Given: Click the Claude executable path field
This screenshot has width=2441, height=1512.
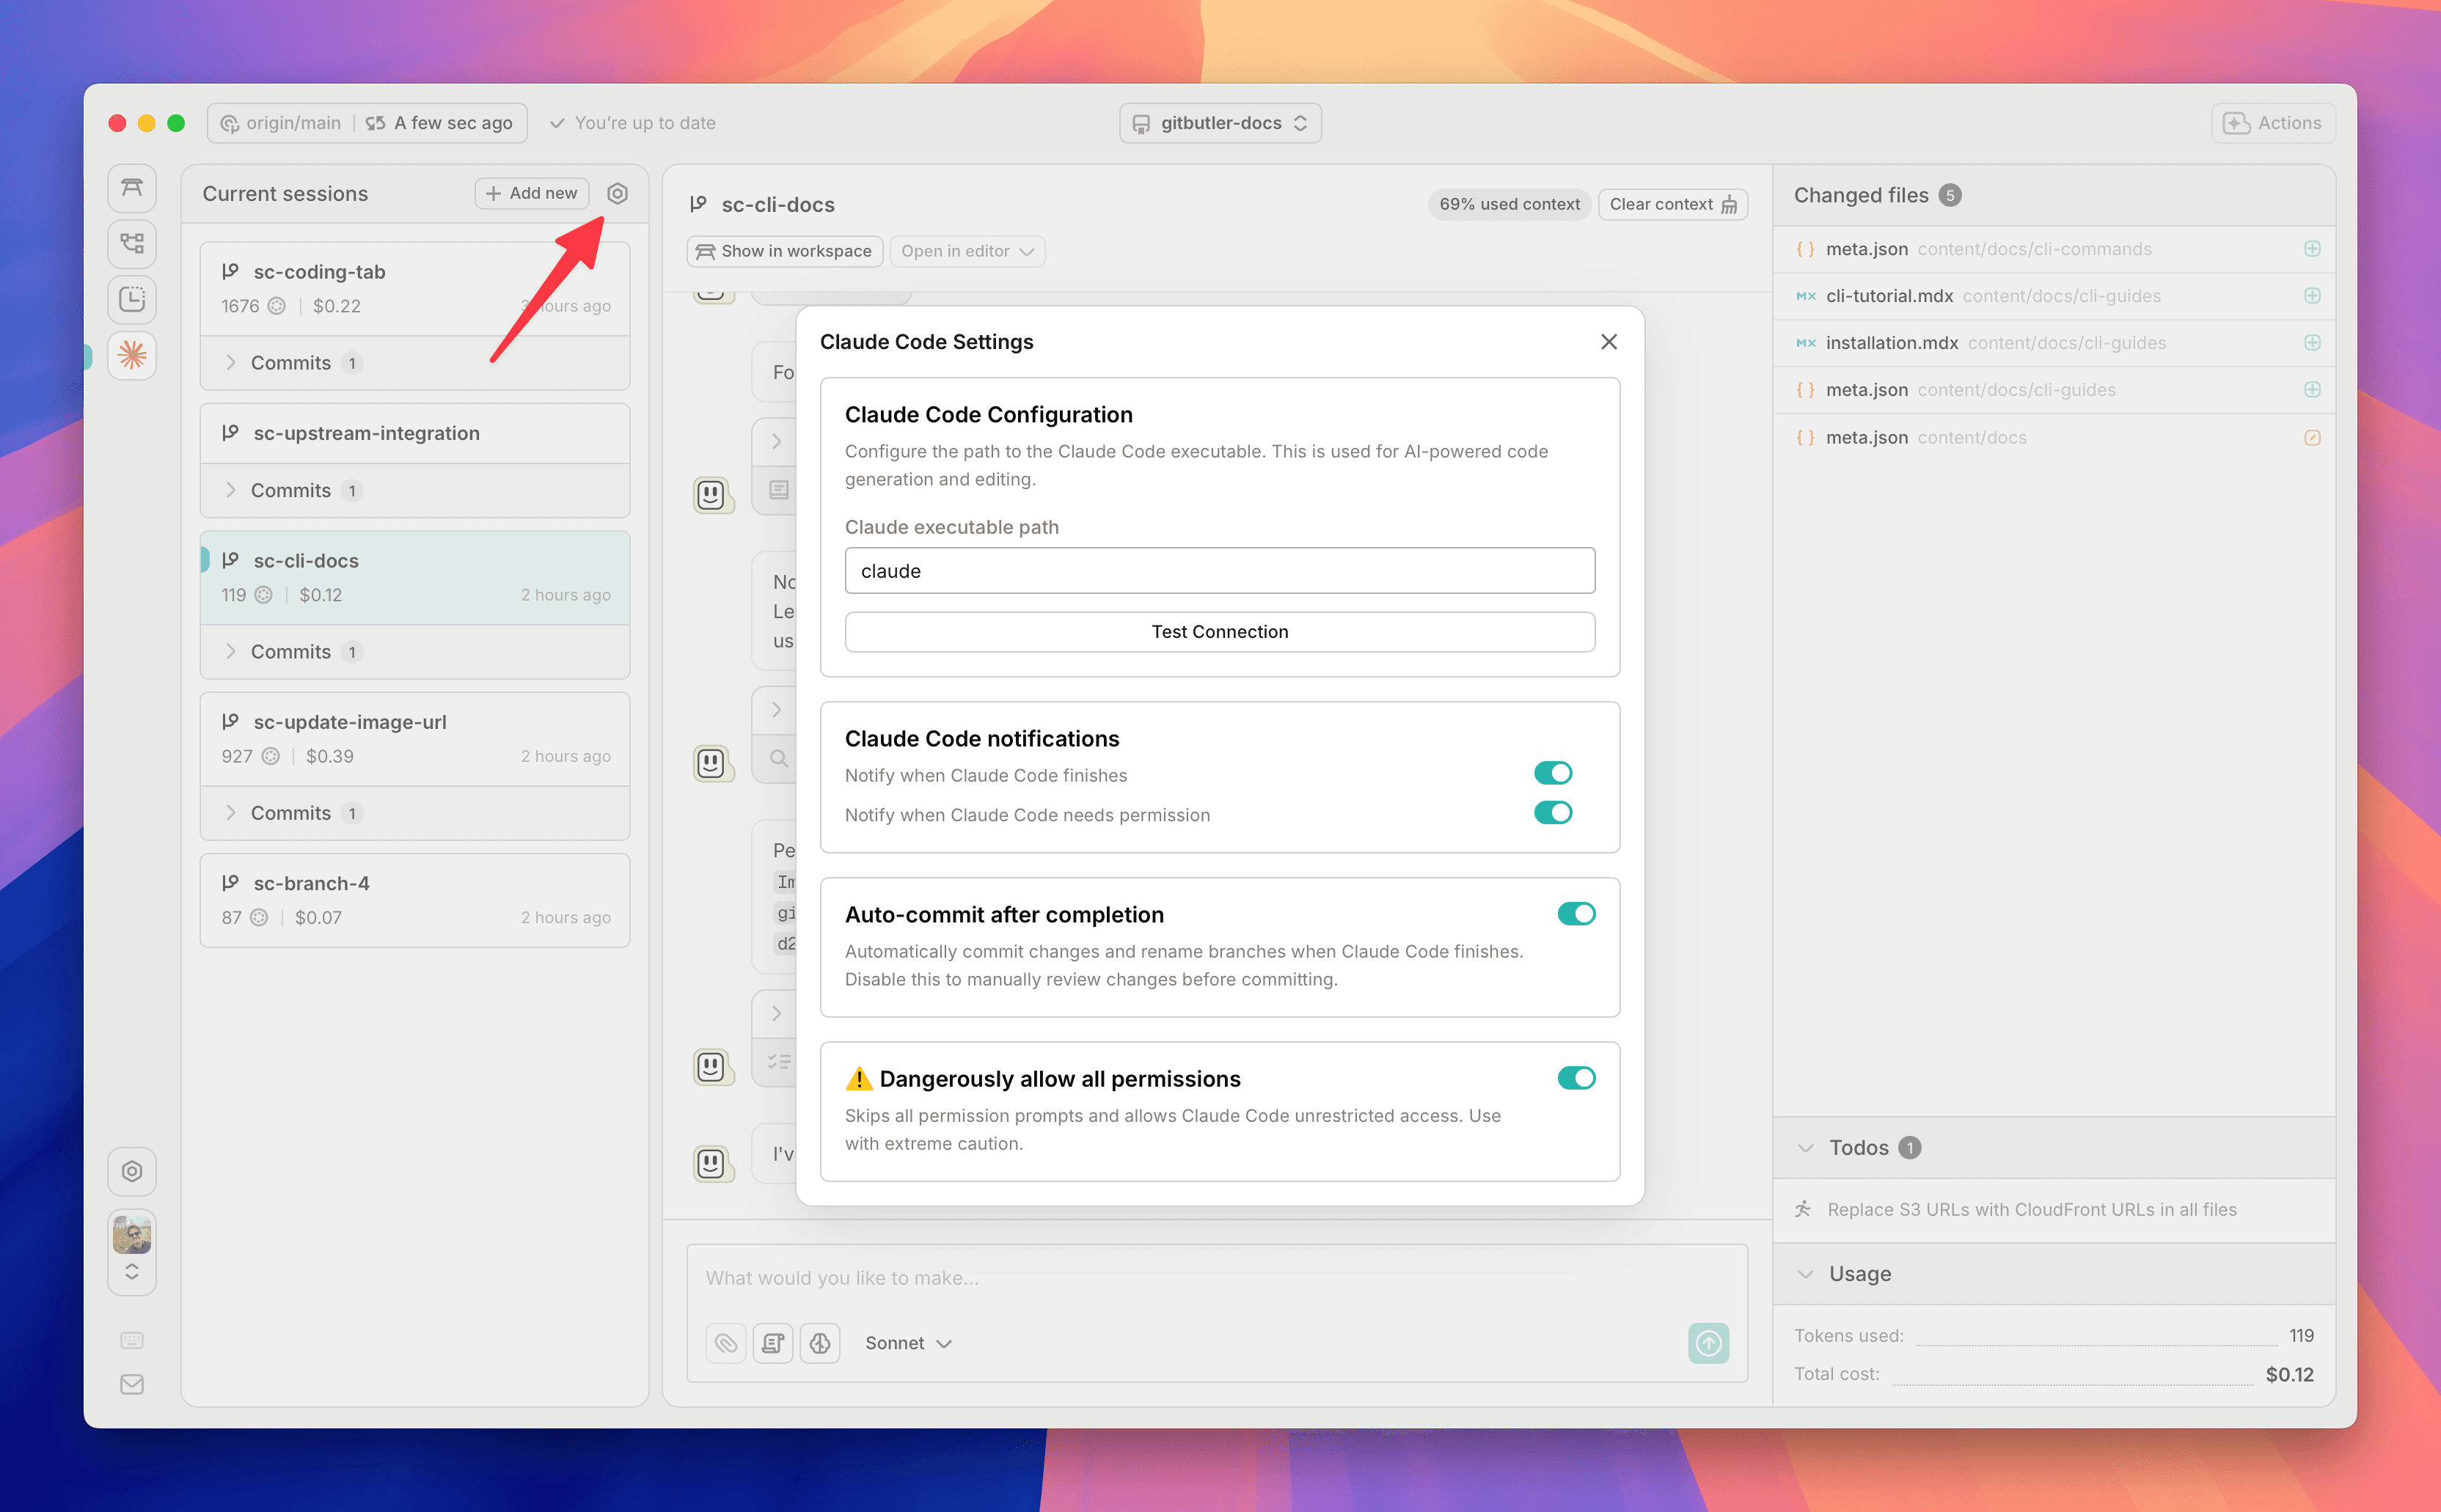Looking at the screenshot, I should tap(1219, 570).
